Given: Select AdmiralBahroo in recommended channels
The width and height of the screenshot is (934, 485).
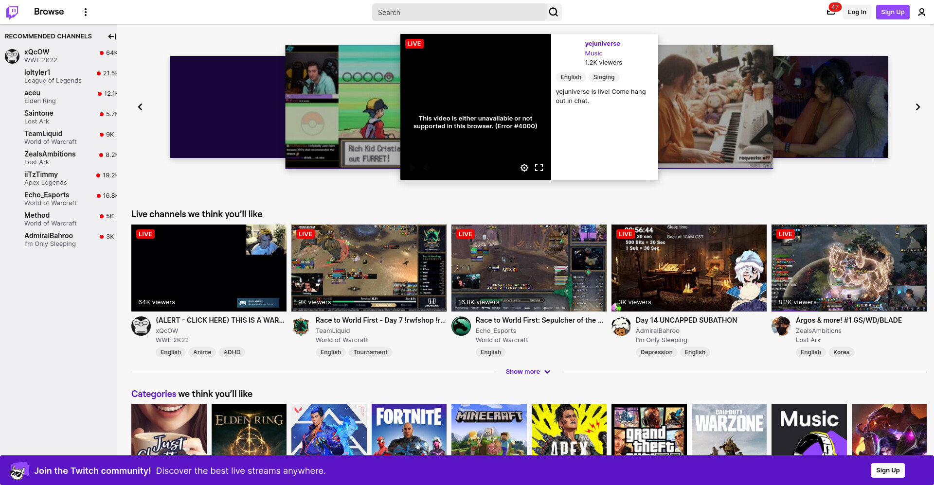Looking at the screenshot, I should [58, 240].
